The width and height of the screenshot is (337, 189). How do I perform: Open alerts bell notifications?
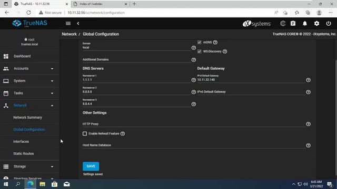[305, 23]
